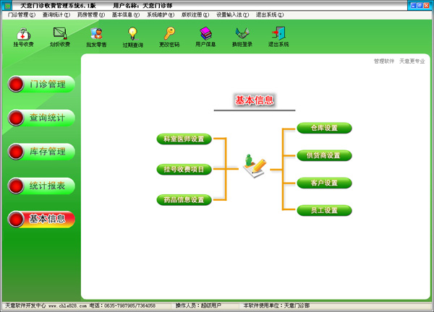Screen dimensions: 434x312
Task: Open 供货商设置 settings button
Action: point(324,155)
